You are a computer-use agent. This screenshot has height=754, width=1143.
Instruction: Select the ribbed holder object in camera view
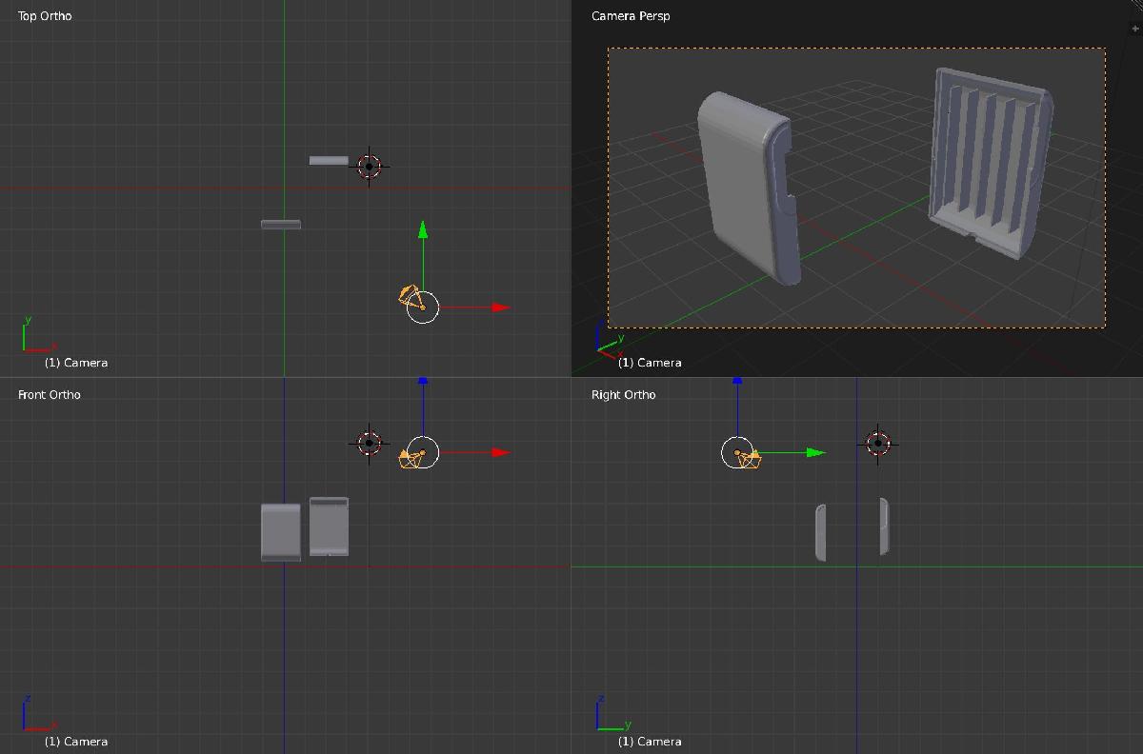991,162
